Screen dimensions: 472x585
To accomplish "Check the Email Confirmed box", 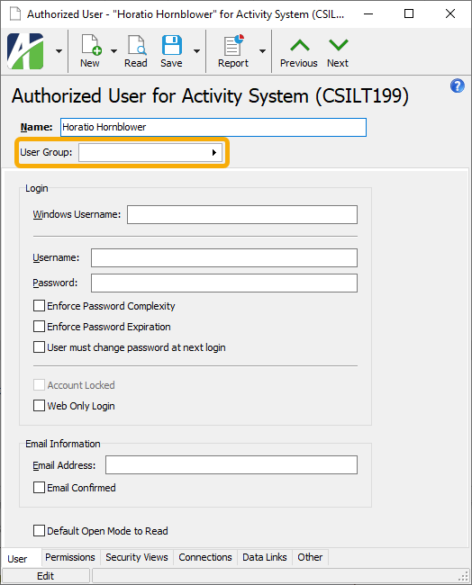I will (x=39, y=488).
